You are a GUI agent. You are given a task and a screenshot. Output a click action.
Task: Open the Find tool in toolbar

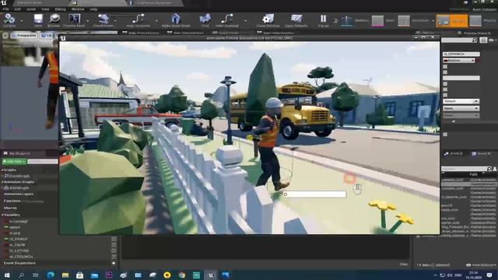click(205, 19)
